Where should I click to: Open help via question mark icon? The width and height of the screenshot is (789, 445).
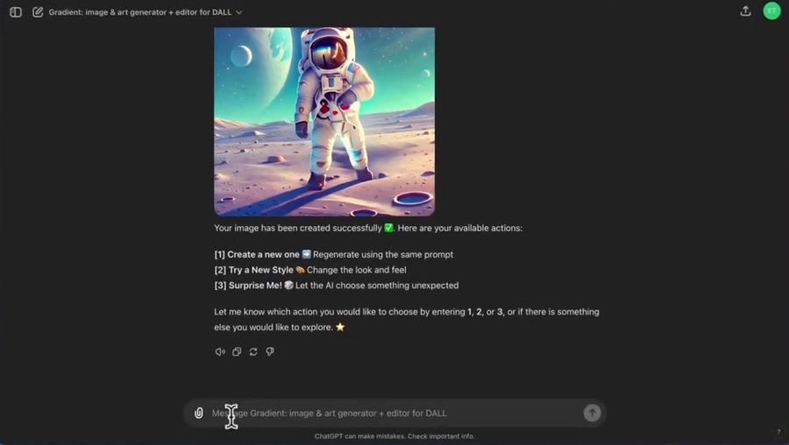[x=778, y=432]
